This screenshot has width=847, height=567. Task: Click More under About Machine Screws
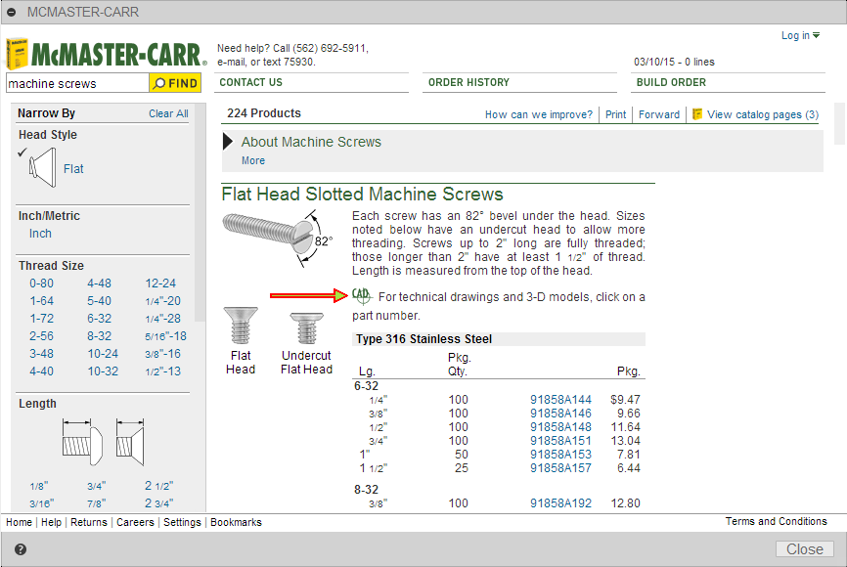(253, 160)
